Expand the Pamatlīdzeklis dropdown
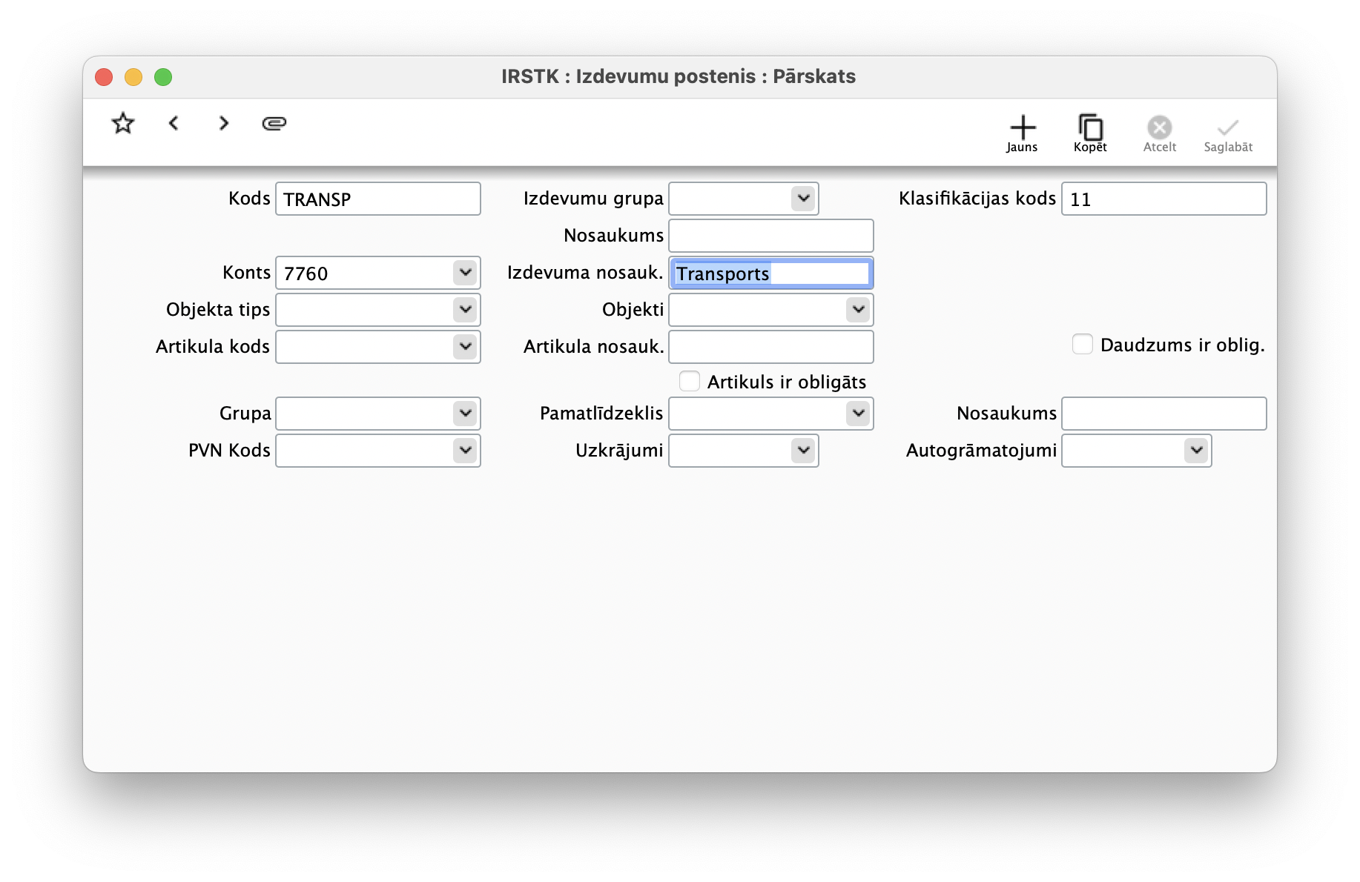Viewport: 1360px width, 882px height. (x=858, y=414)
